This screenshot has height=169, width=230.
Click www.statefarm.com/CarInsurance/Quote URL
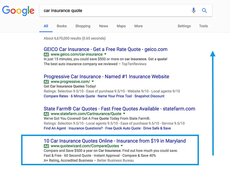(86, 114)
